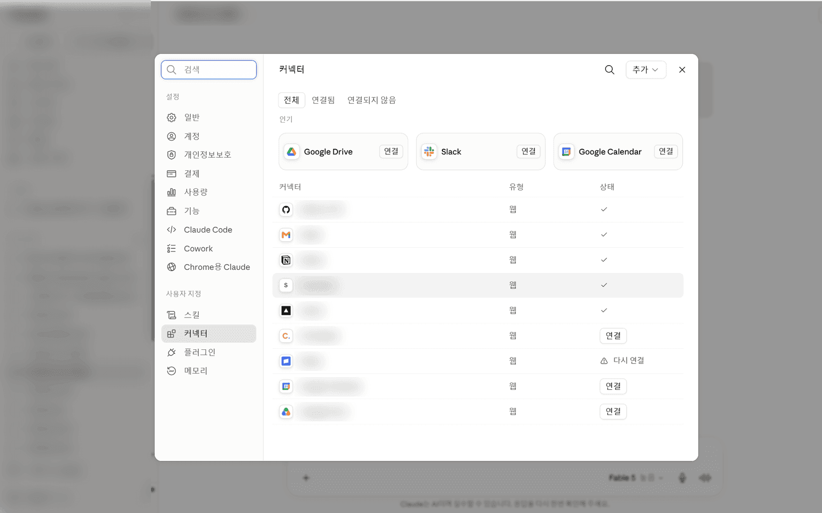The width and height of the screenshot is (822, 513).
Task: Select the 연결되지 않음 tab
Action: 371,100
